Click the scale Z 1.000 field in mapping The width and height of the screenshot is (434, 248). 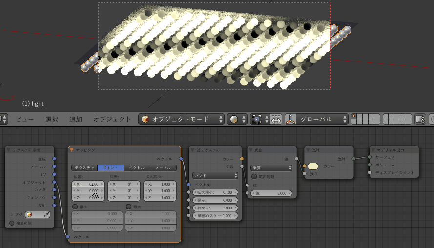160,198
